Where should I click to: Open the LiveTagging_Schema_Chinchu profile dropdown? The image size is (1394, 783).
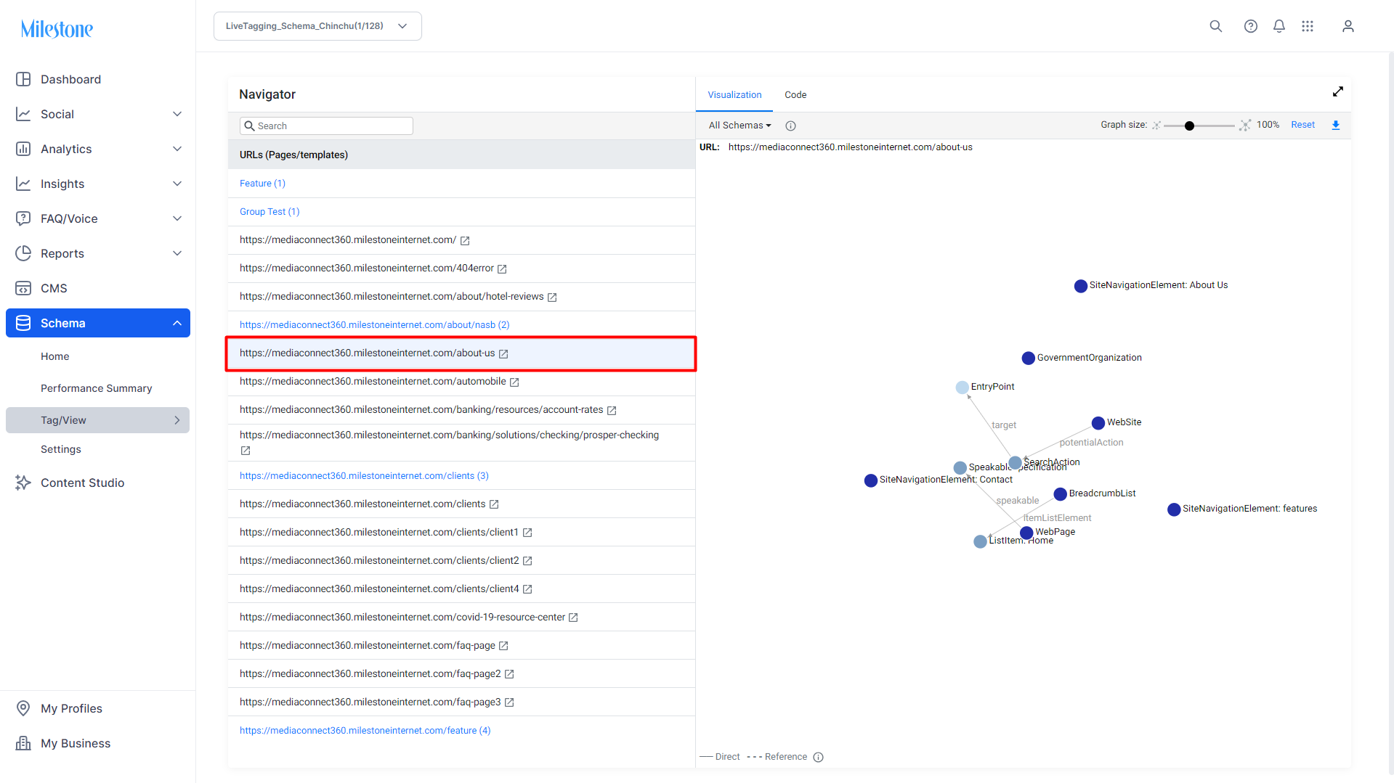click(317, 26)
